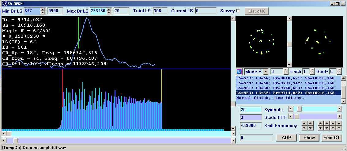Click rightmost Shift Frequency down arrow
Screen dimensions: 347x151
tap(339, 128)
